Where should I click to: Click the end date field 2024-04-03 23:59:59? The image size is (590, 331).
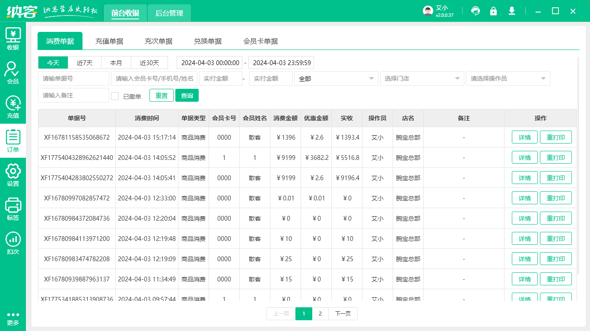point(281,62)
